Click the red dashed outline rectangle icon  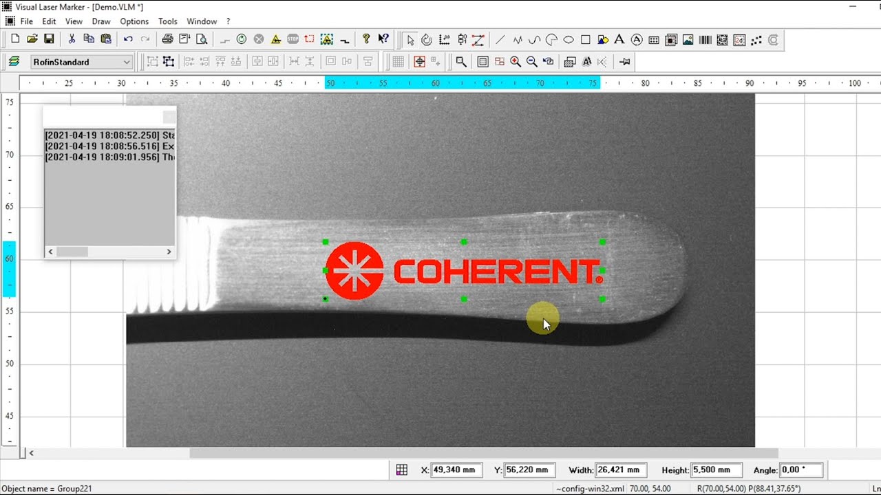(310, 39)
